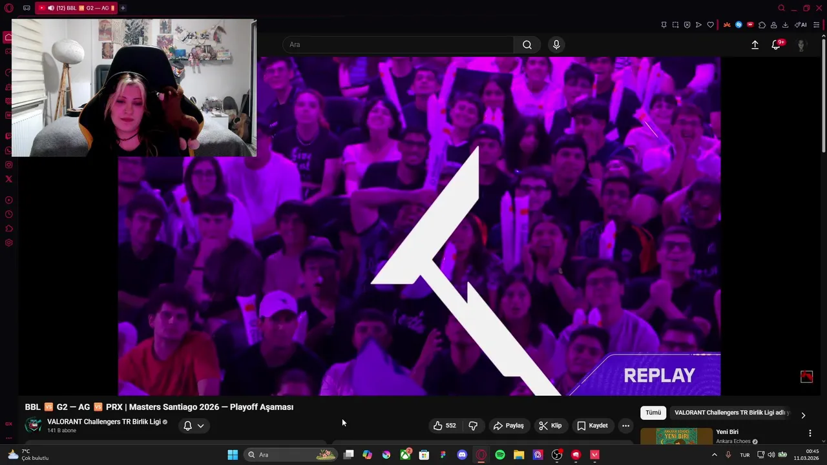This screenshot has width=827, height=465.
Task: Click the pinboard pin icon in address bar
Action: (x=664, y=25)
